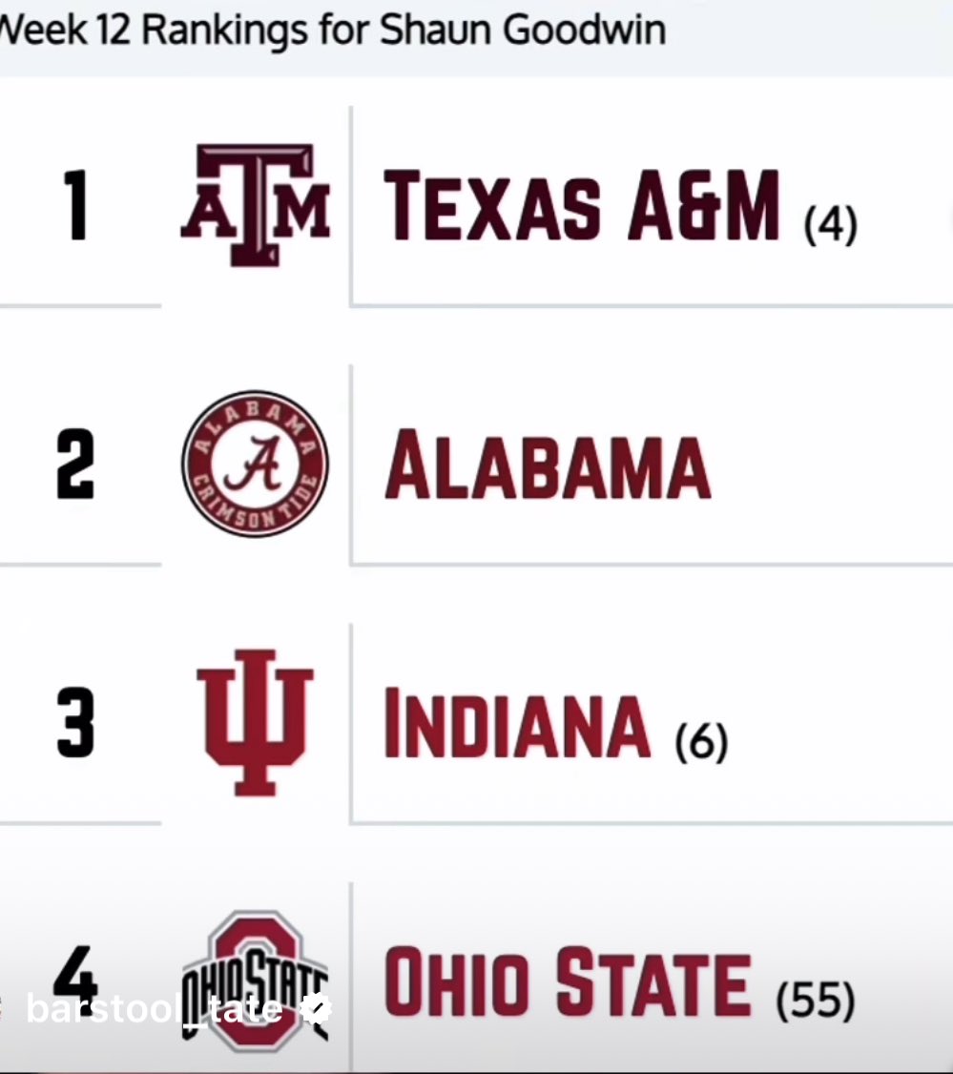Select the rank number 4
Image resolution: width=953 pixels, height=1074 pixels.
click(x=75, y=975)
